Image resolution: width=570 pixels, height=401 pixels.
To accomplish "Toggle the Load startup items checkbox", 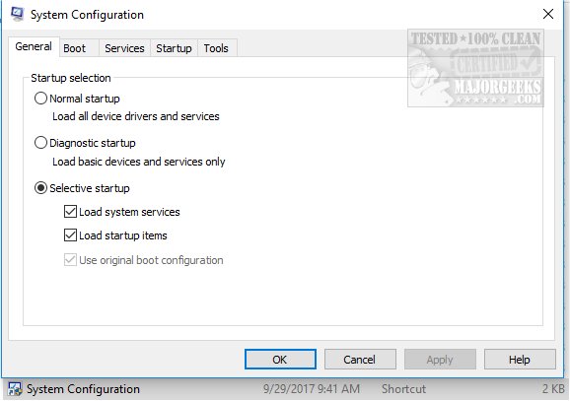I will click(x=70, y=235).
